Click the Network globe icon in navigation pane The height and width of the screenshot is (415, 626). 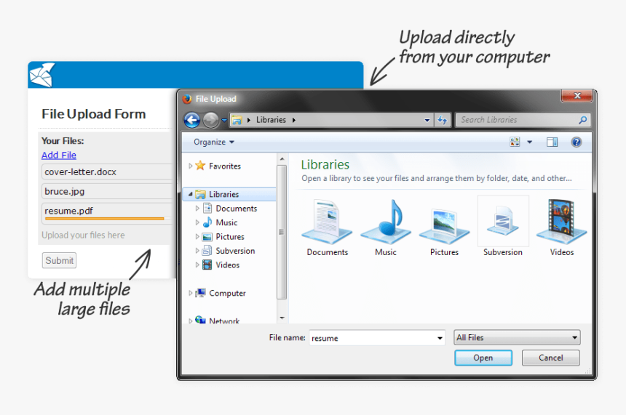(x=200, y=320)
